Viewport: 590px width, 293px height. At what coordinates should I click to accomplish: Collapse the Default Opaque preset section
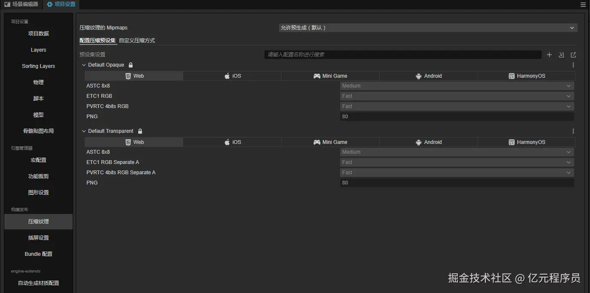(x=84, y=65)
